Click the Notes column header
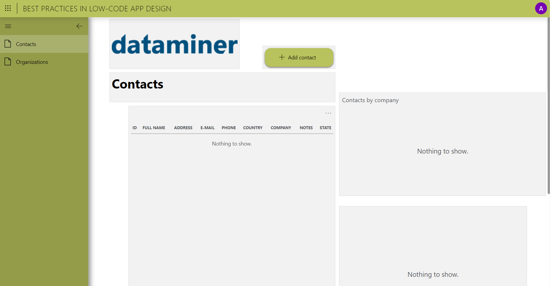550x286 pixels. pos(306,128)
